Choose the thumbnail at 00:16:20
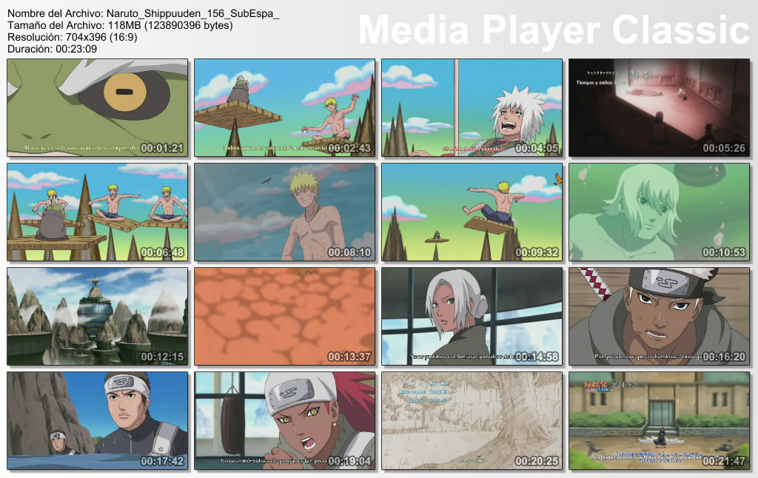This screenshot has width=758, height=478. (x=659, y=317)
